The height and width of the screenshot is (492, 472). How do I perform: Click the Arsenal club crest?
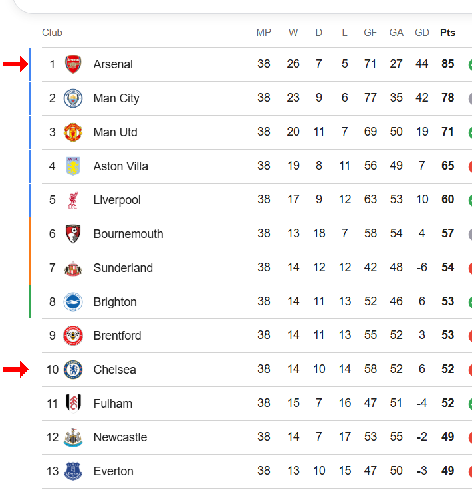pyautogui.click(x=73, y=64)
